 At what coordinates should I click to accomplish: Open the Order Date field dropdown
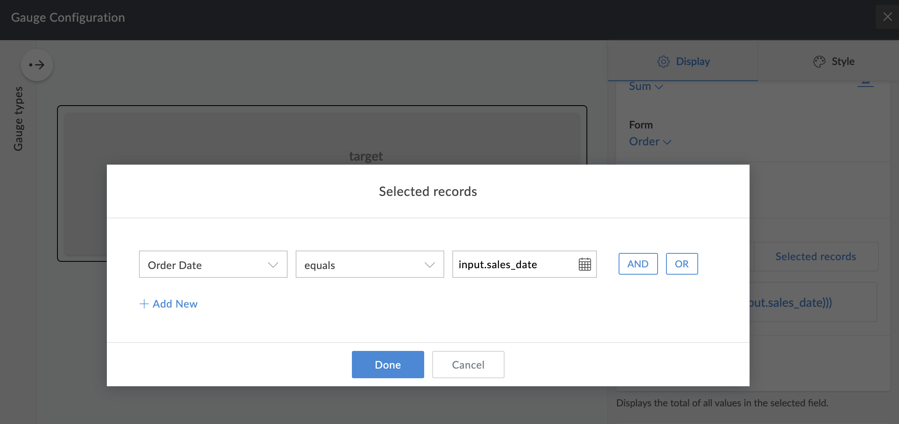point(213,265)
